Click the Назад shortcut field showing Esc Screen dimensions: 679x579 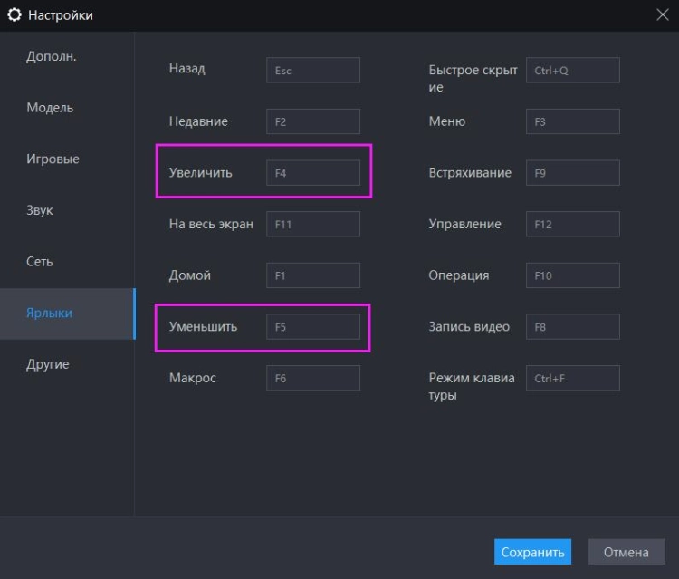(312, 71)
